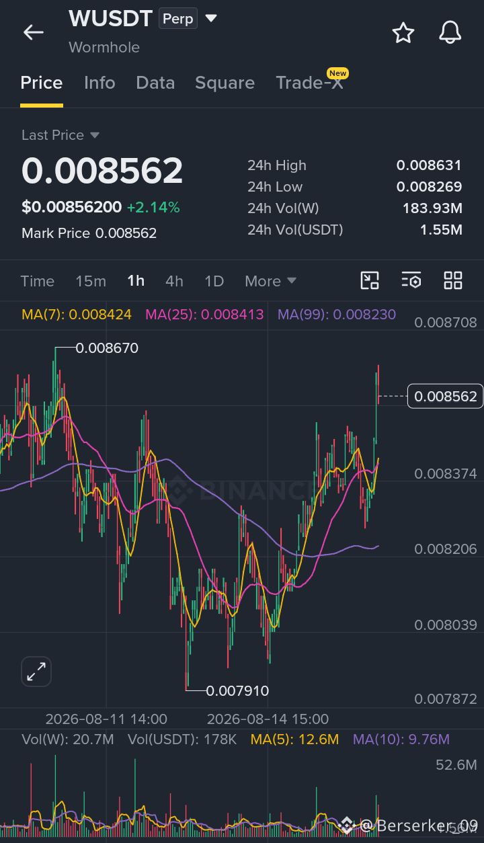Image resolution: width=484 pixels, height=843 pixels.
Task: Click the Vol(USDT): 178K label
Action: [182, 739]
